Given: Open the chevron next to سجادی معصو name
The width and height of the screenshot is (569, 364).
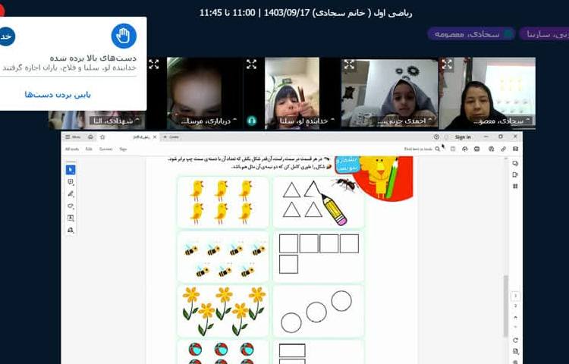Looking at the screenshot, I should point(527,120).
